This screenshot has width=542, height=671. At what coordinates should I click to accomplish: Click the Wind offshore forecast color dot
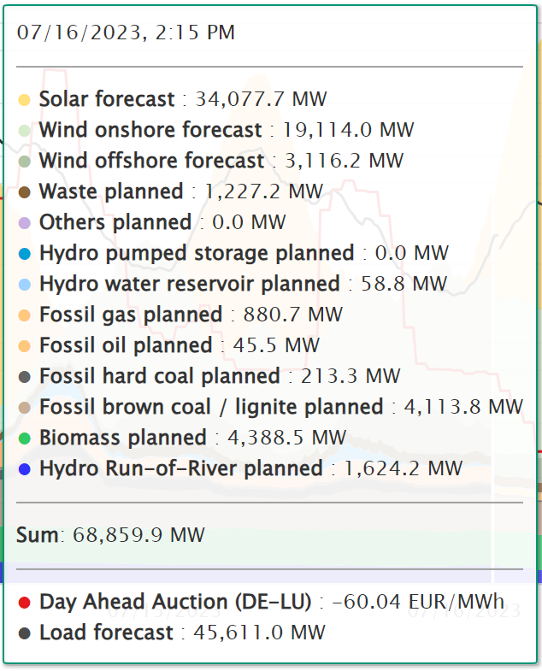[x=24, y=162]
